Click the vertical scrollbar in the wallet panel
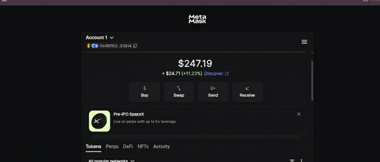This screenshot has height=162, width=380. coord(312,81)
